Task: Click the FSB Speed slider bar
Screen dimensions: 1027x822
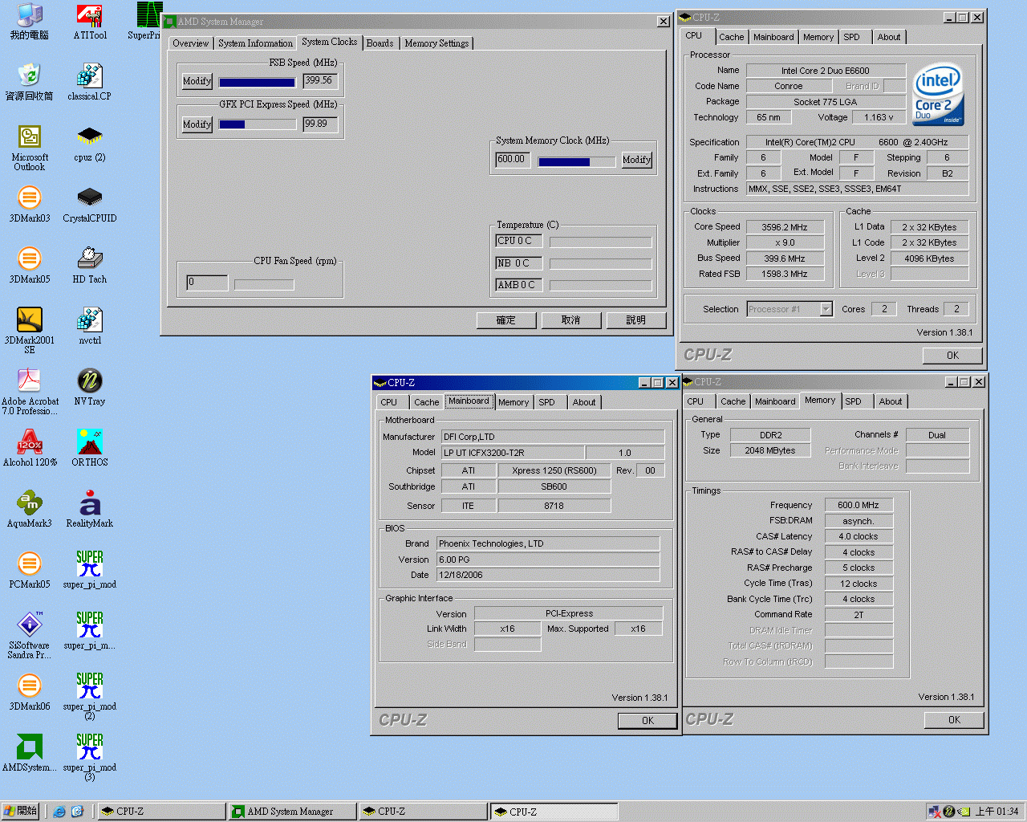Action: tap(257, 82)
